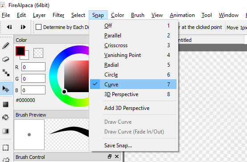Select the Bucket tool
This screenshot has height=162, width=247.
[x=6, y=117]
